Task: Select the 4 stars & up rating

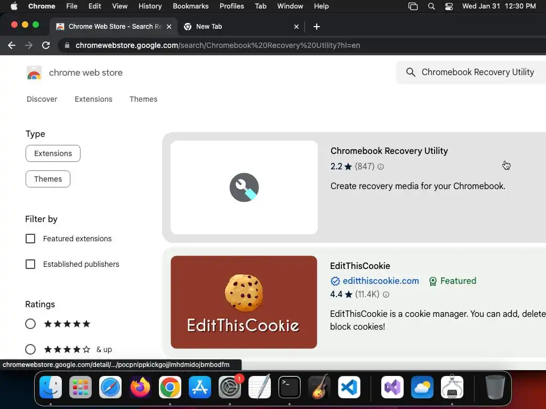Action: (30, 349)
